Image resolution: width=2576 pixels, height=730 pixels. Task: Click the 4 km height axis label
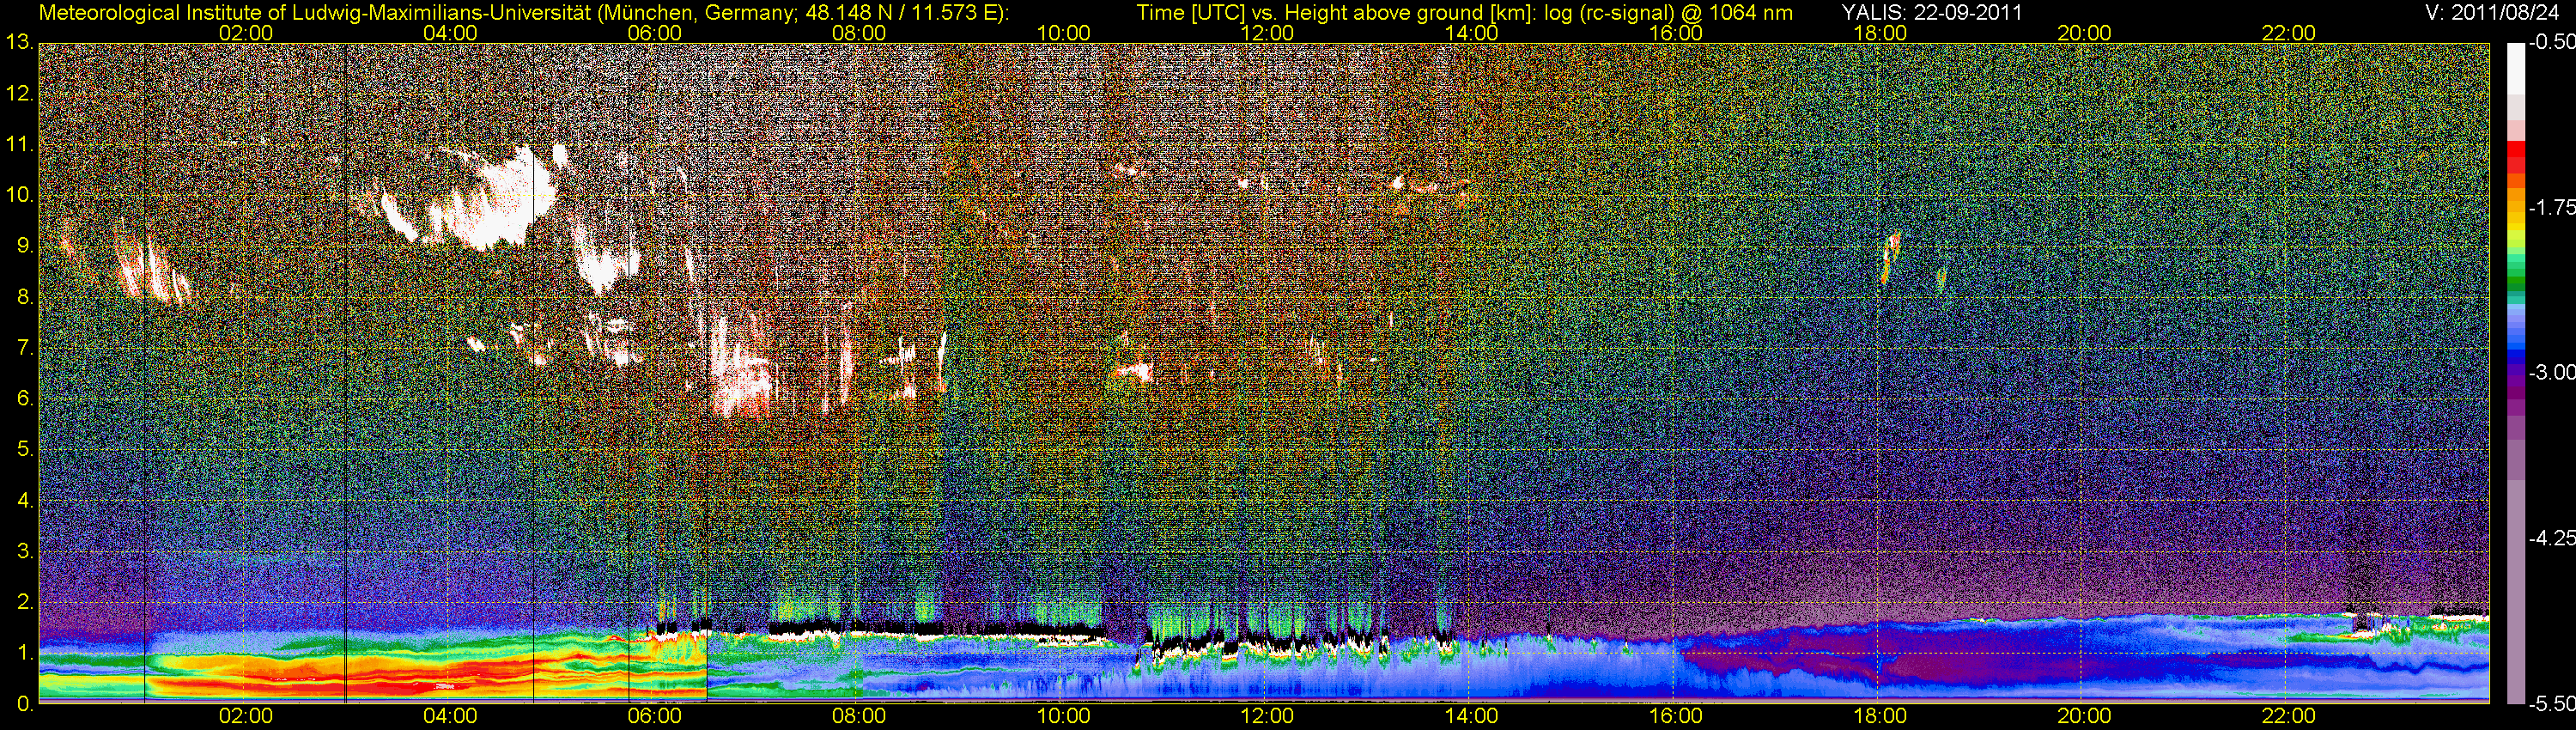pos(24,501)
